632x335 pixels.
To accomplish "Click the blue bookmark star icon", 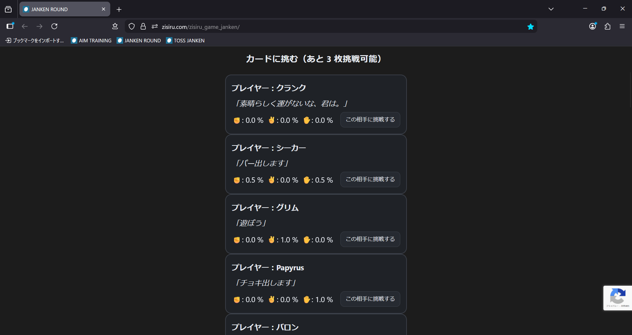I will (530, 27).
